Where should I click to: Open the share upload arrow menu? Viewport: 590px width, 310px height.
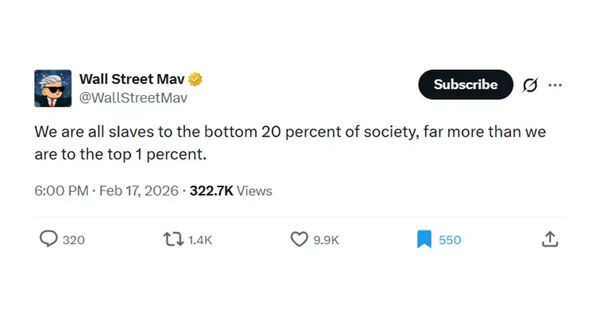550,239
